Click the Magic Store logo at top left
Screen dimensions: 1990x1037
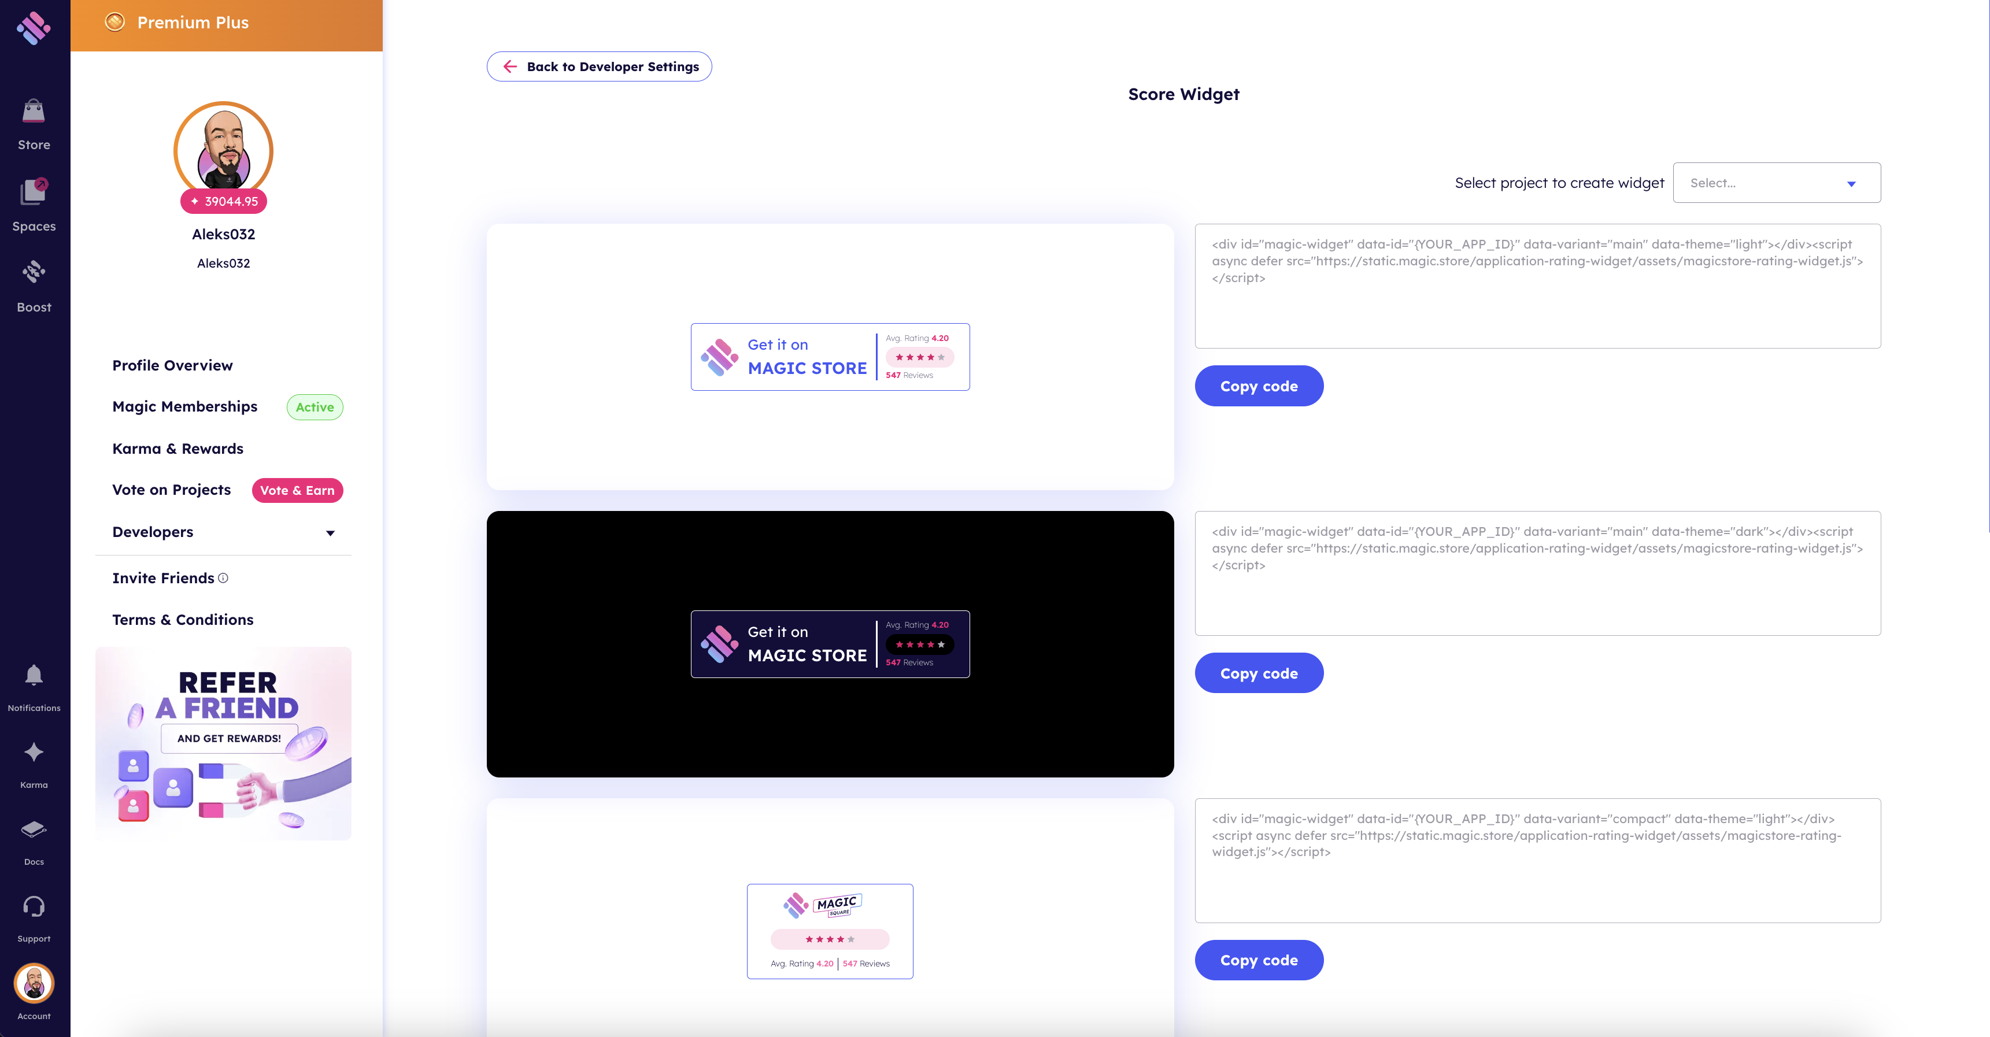(x=34, y=28)
